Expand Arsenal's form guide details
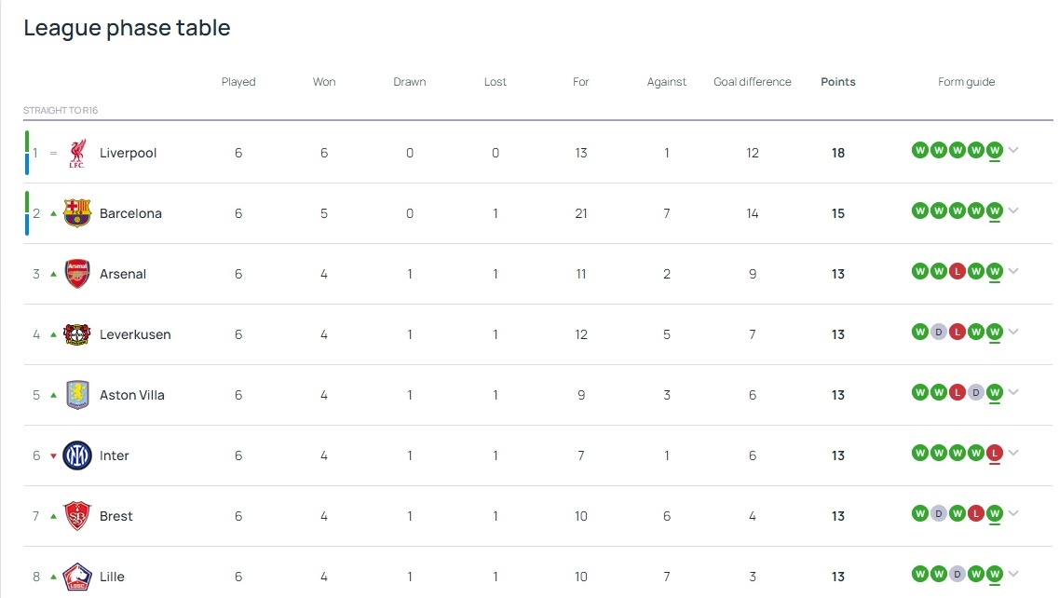 coord(1013,271)
